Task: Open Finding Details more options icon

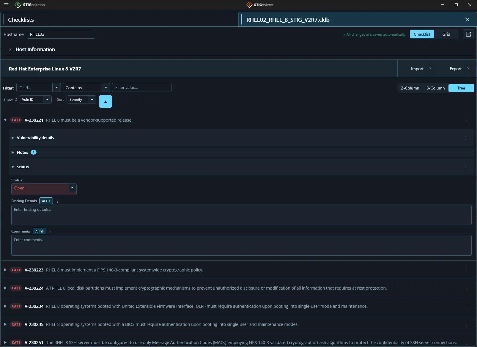Action: pyautogui.click(x=57, y=201)
